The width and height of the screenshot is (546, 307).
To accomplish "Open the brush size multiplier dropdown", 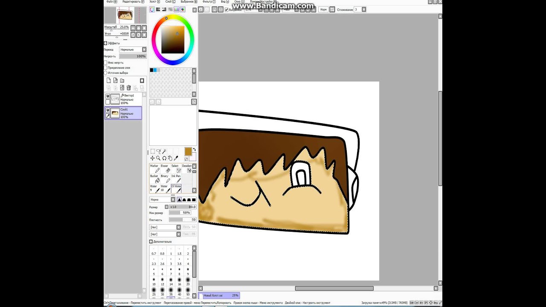I will coord(167,207).
